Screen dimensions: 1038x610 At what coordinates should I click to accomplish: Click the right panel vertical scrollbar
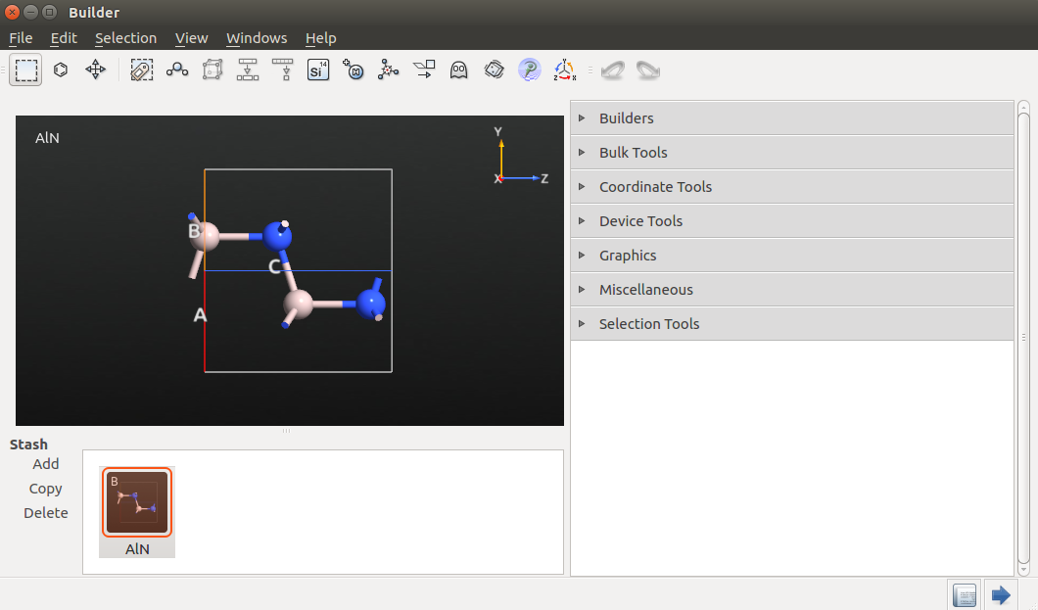1023,338
